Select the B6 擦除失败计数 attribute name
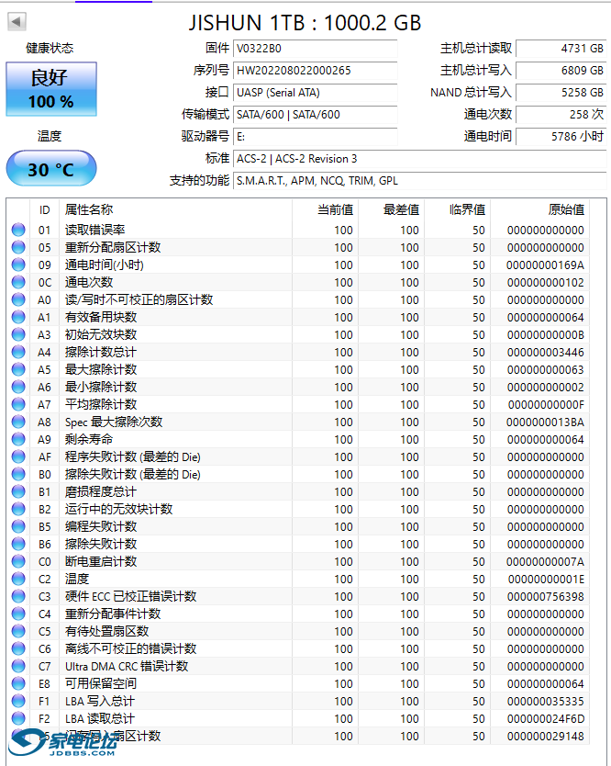 tap(101, 545)
